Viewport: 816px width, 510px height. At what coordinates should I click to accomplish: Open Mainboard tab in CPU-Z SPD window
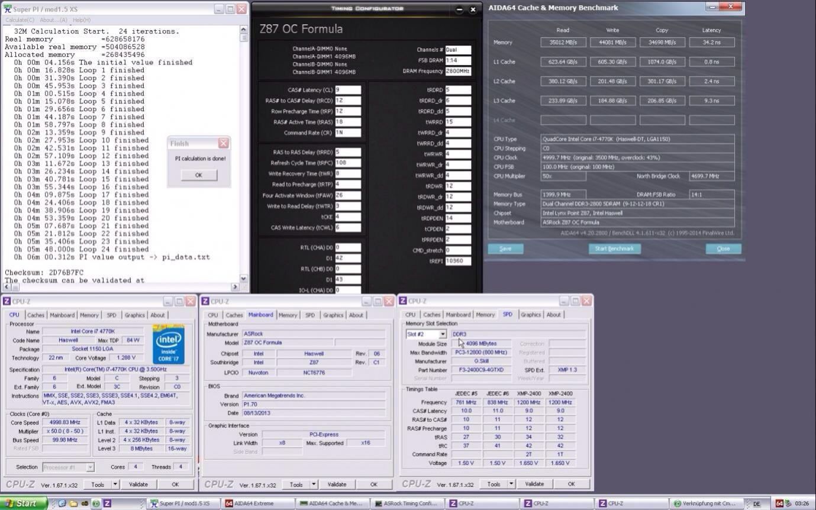[458, 315]
